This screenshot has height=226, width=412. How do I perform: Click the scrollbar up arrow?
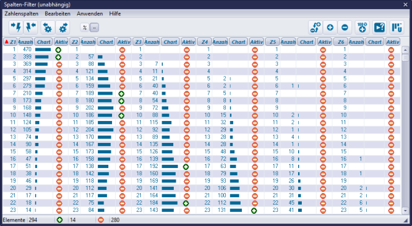(x=405, y=50)
